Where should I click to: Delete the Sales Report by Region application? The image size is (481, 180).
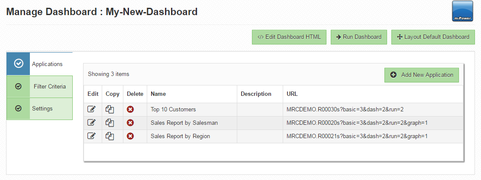coord(130,136)
